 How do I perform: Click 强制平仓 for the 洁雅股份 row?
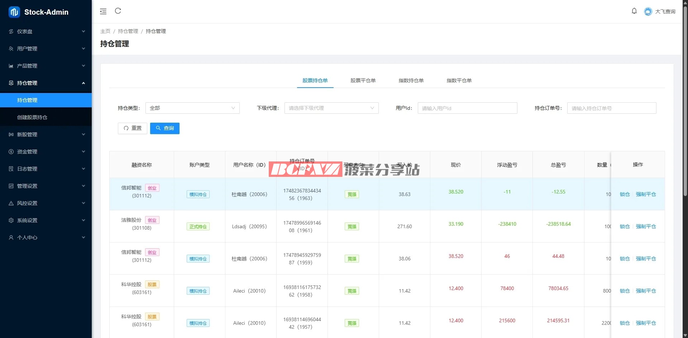pyautogui.click(x=646, y=226)
